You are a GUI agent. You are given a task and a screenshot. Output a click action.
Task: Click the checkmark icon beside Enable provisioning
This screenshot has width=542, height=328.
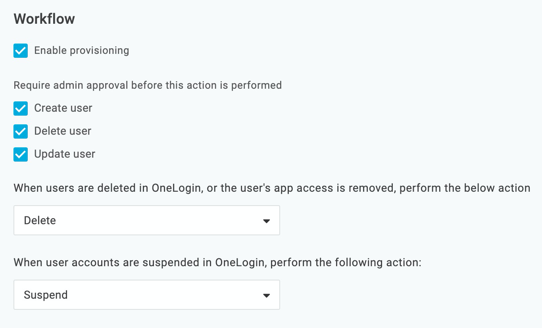coord(21,51)
